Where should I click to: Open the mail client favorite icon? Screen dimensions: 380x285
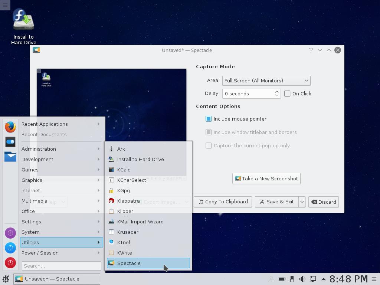(10, 157)
